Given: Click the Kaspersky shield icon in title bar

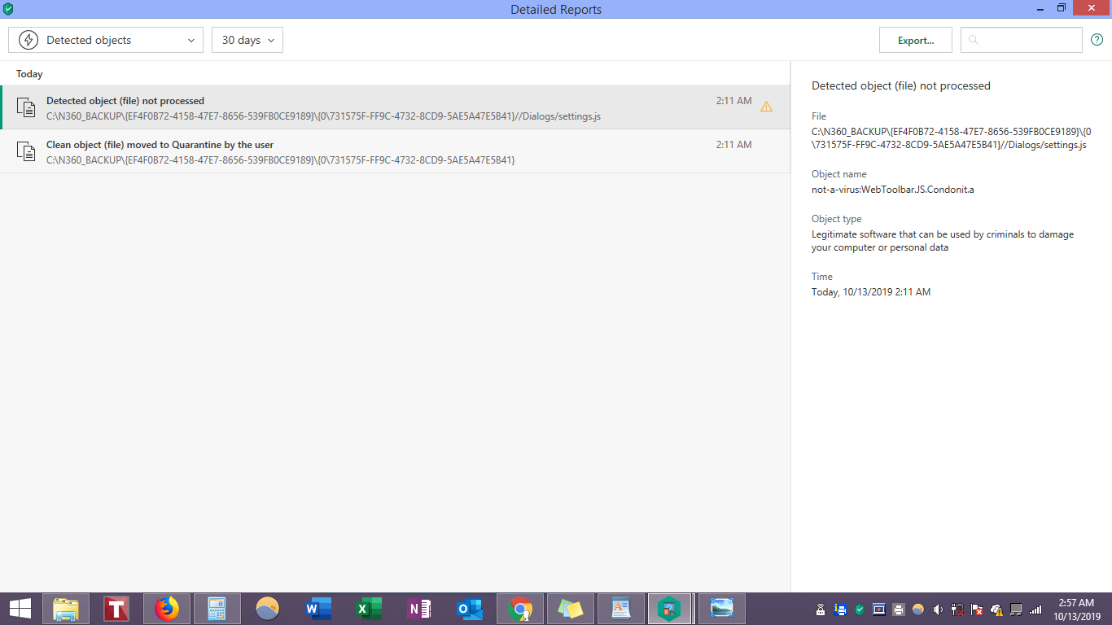Looking at the screenshot, I should (8, 9).
